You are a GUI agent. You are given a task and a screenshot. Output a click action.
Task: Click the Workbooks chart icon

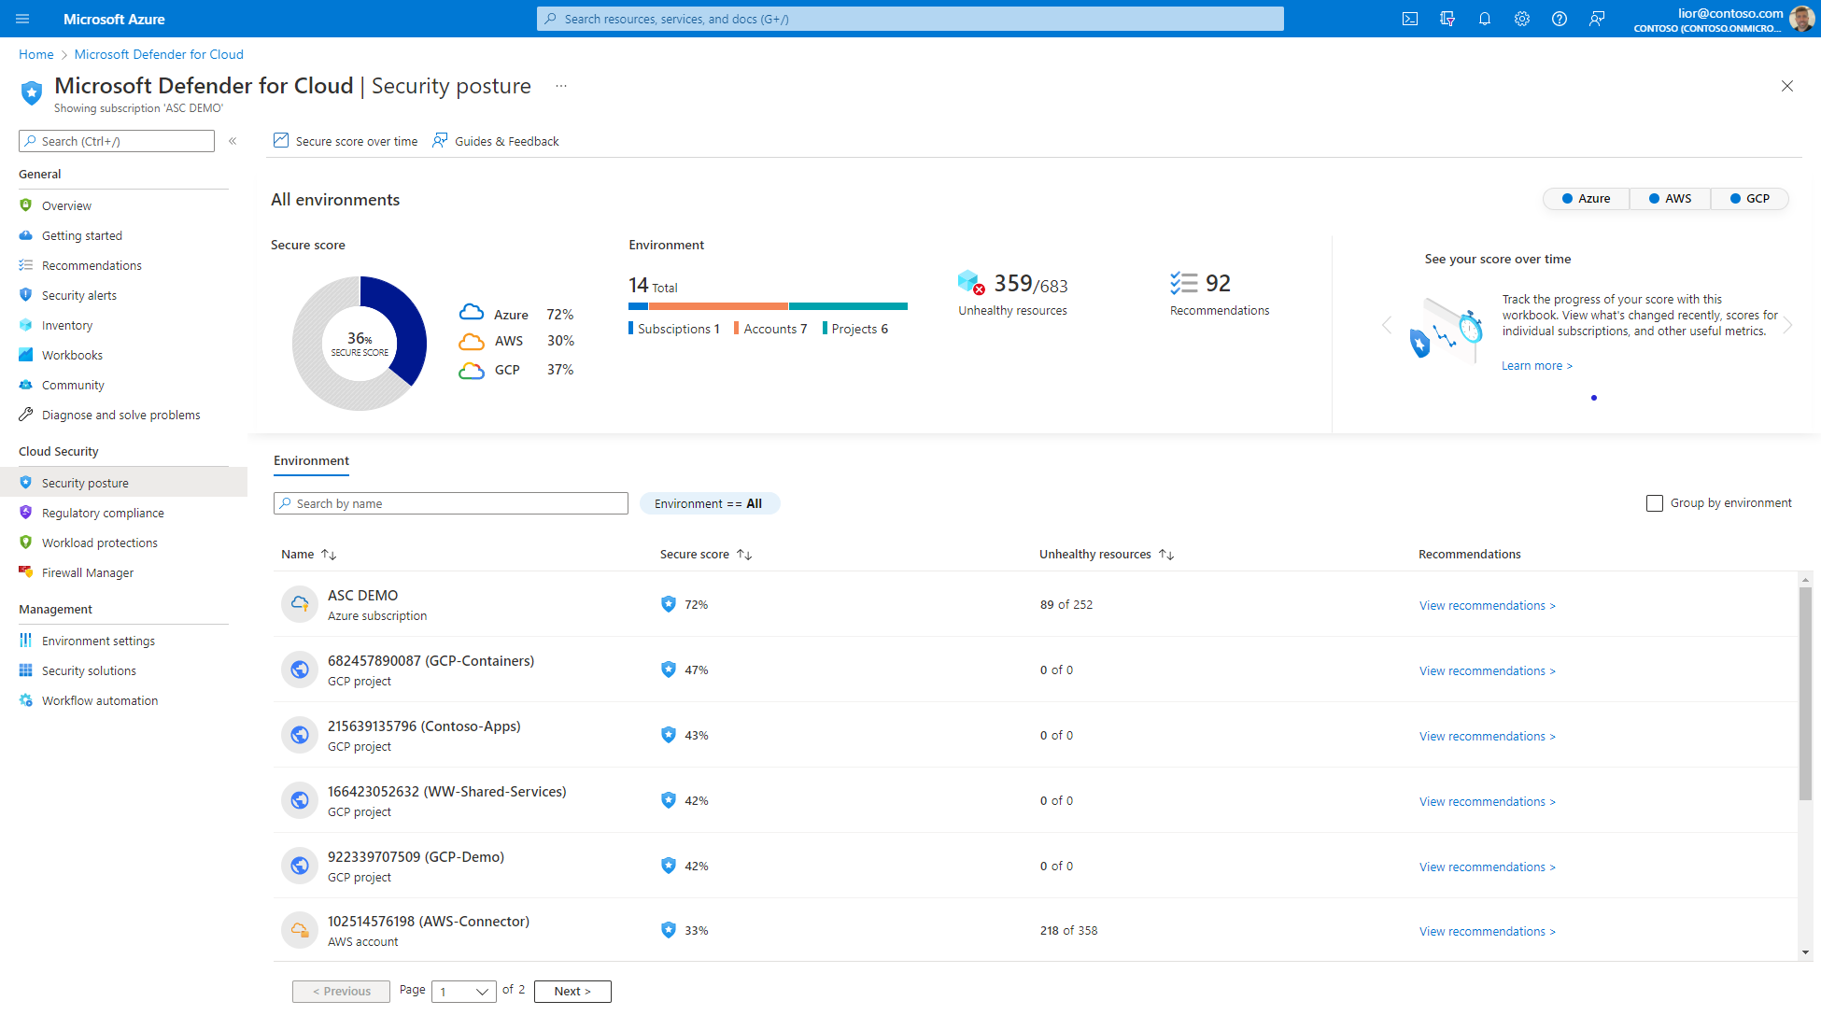pos(26,355)
